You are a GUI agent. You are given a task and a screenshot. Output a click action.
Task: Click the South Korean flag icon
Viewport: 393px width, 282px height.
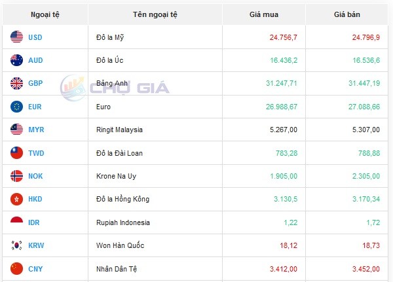17,245
